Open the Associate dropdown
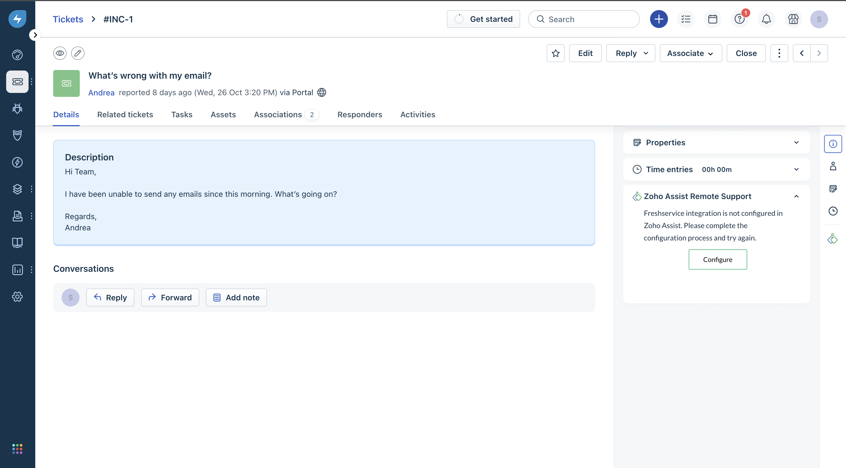The image size is (846, 468). pos(690,53)
